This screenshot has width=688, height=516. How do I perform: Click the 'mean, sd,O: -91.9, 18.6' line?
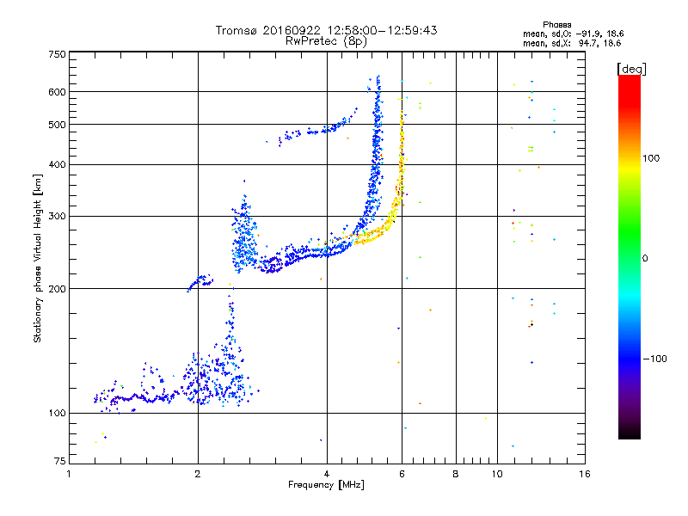point(573,34)
